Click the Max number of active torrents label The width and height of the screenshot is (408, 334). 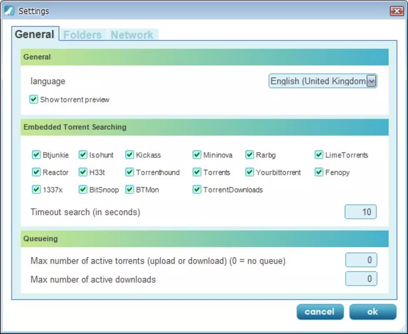coord(158,261)
